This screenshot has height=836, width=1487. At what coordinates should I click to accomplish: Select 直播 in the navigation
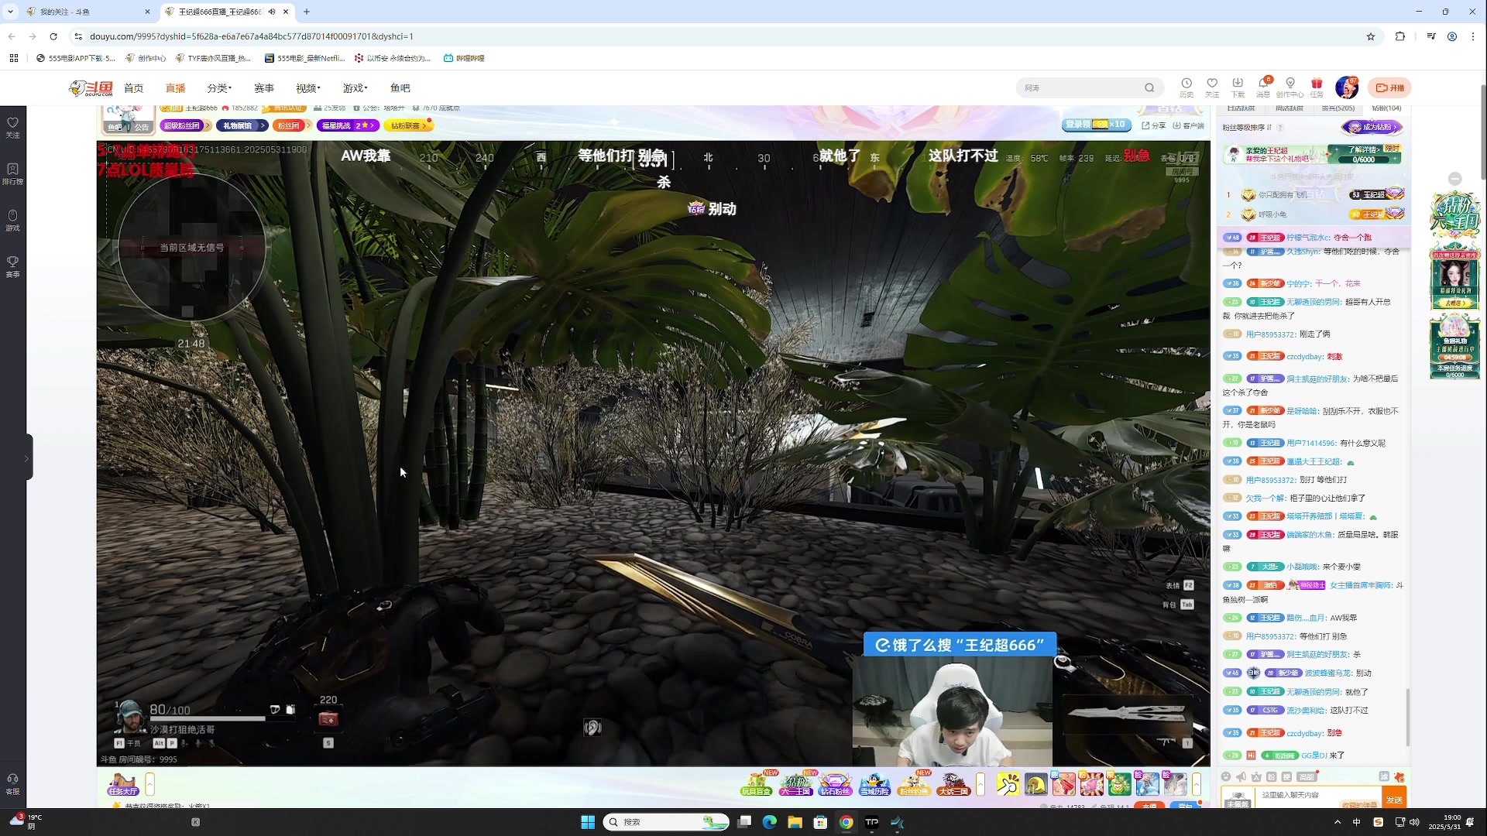(x=176, y=88)
